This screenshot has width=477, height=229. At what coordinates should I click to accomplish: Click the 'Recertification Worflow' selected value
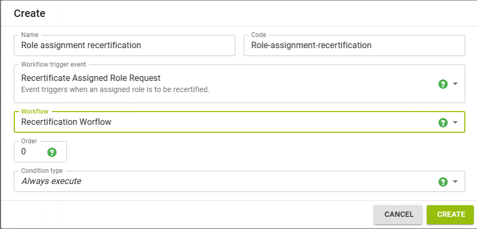66,122
